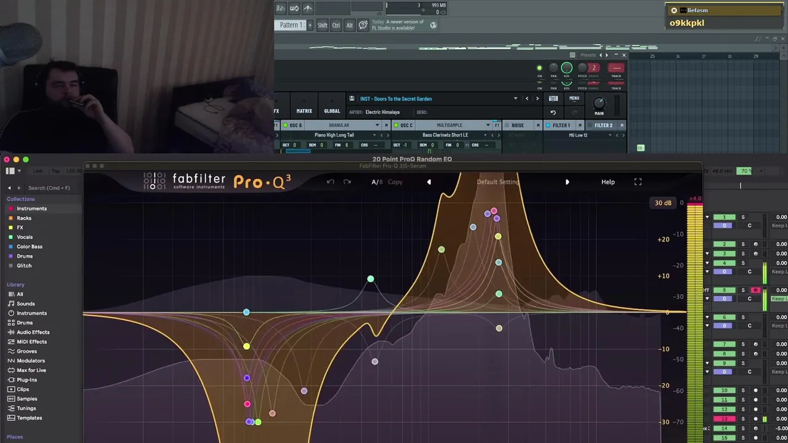
Task: Open Bass Clarinets Short LE dropdown
Action: point(485,135)
